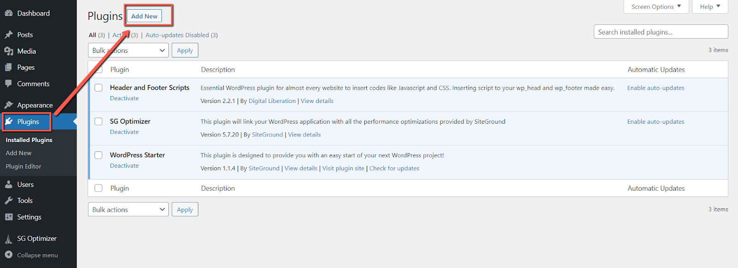Click the Users person icon
The image size is (738, 268).
pos(9,184)
